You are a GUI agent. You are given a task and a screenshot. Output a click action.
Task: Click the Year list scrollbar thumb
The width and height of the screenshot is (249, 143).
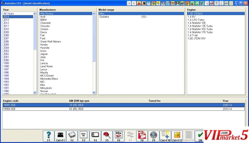(x=35, y=33)
